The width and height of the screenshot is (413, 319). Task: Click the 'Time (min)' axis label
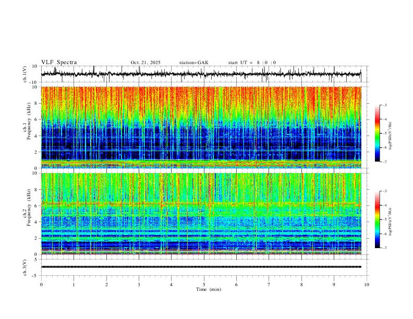pos(209,289)
